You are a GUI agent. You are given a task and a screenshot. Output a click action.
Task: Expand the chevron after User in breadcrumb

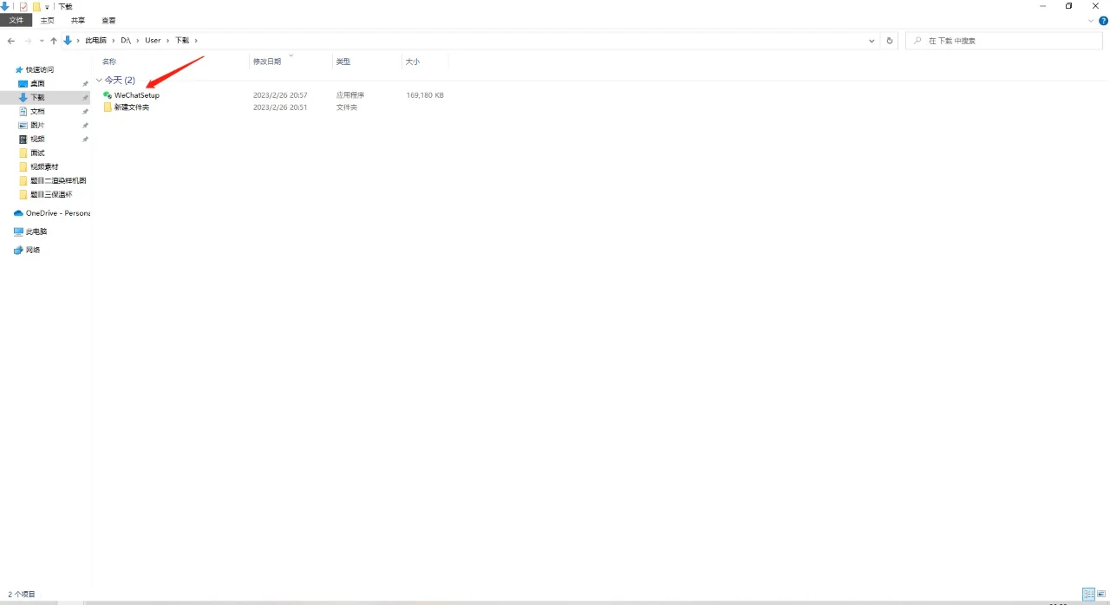click(167, 41)
